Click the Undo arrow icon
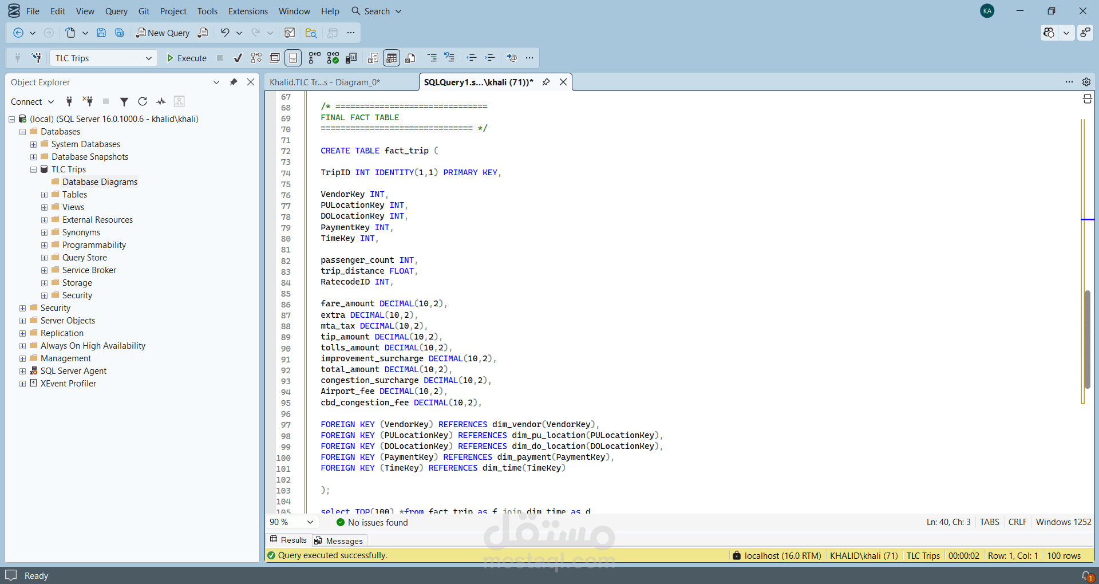 tap(225, 33)
